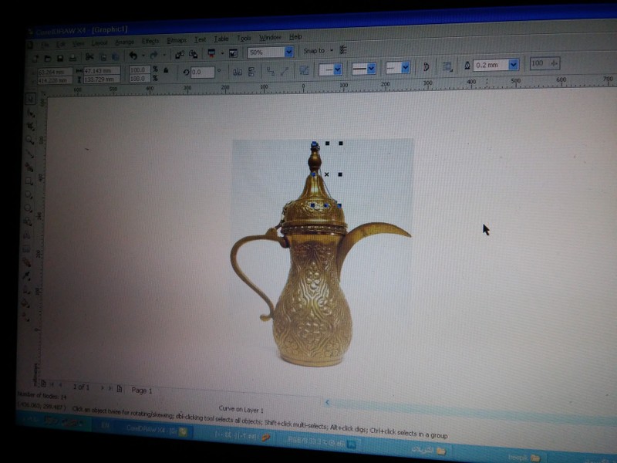Click the Print icon
Viewport: 617px width, 463px height.
pyautogui.click(x=72, y=57)
